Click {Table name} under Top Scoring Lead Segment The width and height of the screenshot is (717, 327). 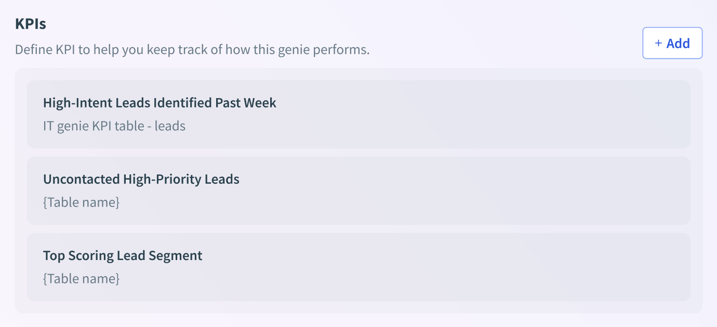tap(81, 278)
